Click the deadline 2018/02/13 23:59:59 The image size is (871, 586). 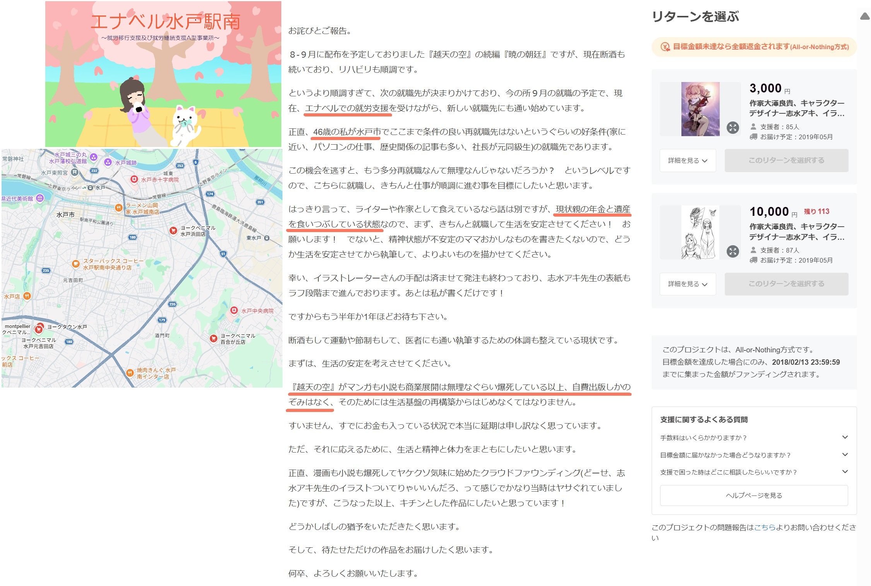click(x=806, y=362)
